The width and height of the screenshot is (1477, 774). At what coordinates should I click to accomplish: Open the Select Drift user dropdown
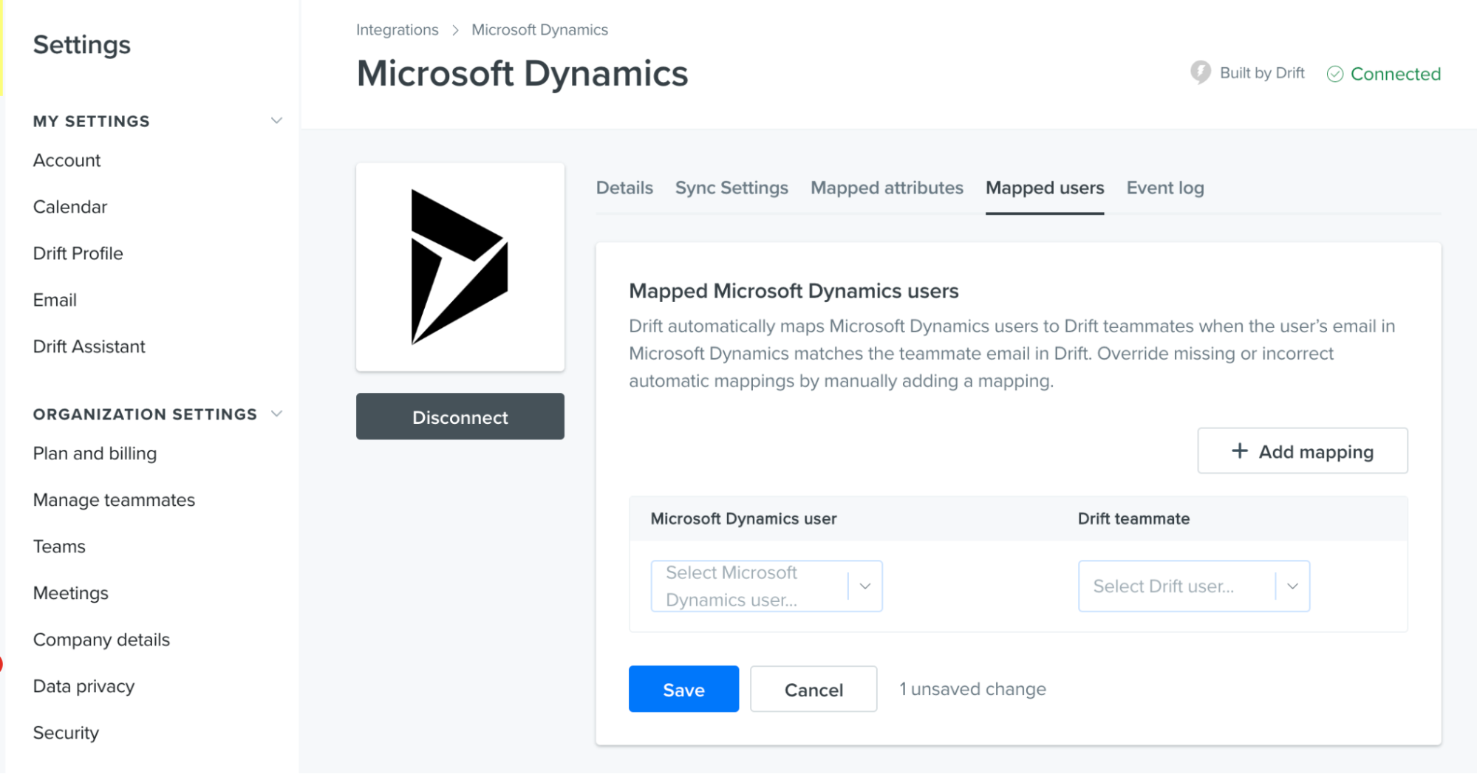[1193, 586]
